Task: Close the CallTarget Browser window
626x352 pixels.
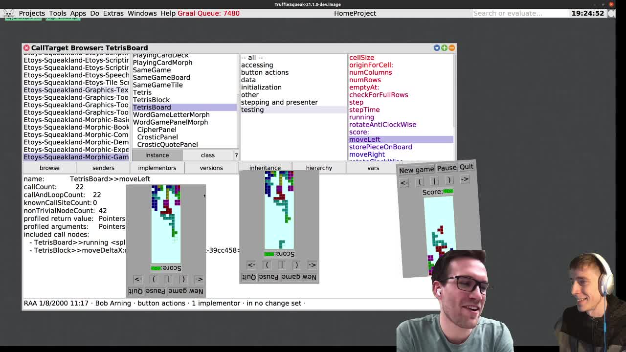Action: 26,48
